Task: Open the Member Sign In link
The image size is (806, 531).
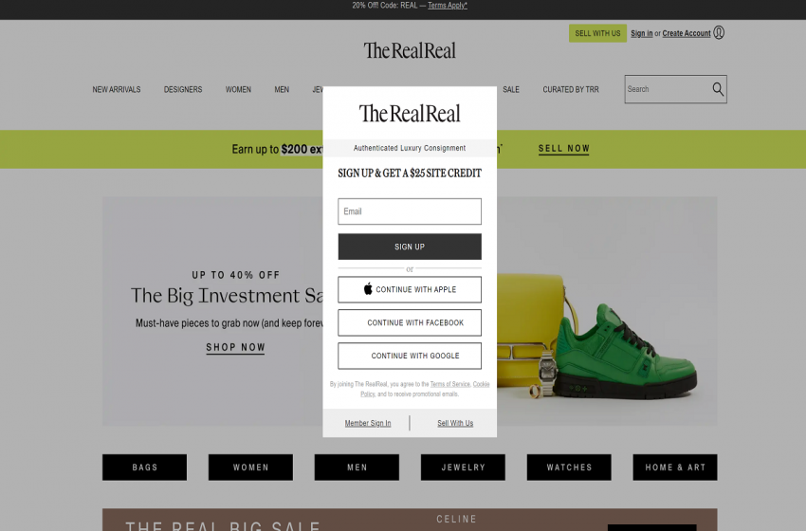Action: (x=368, y=423)
